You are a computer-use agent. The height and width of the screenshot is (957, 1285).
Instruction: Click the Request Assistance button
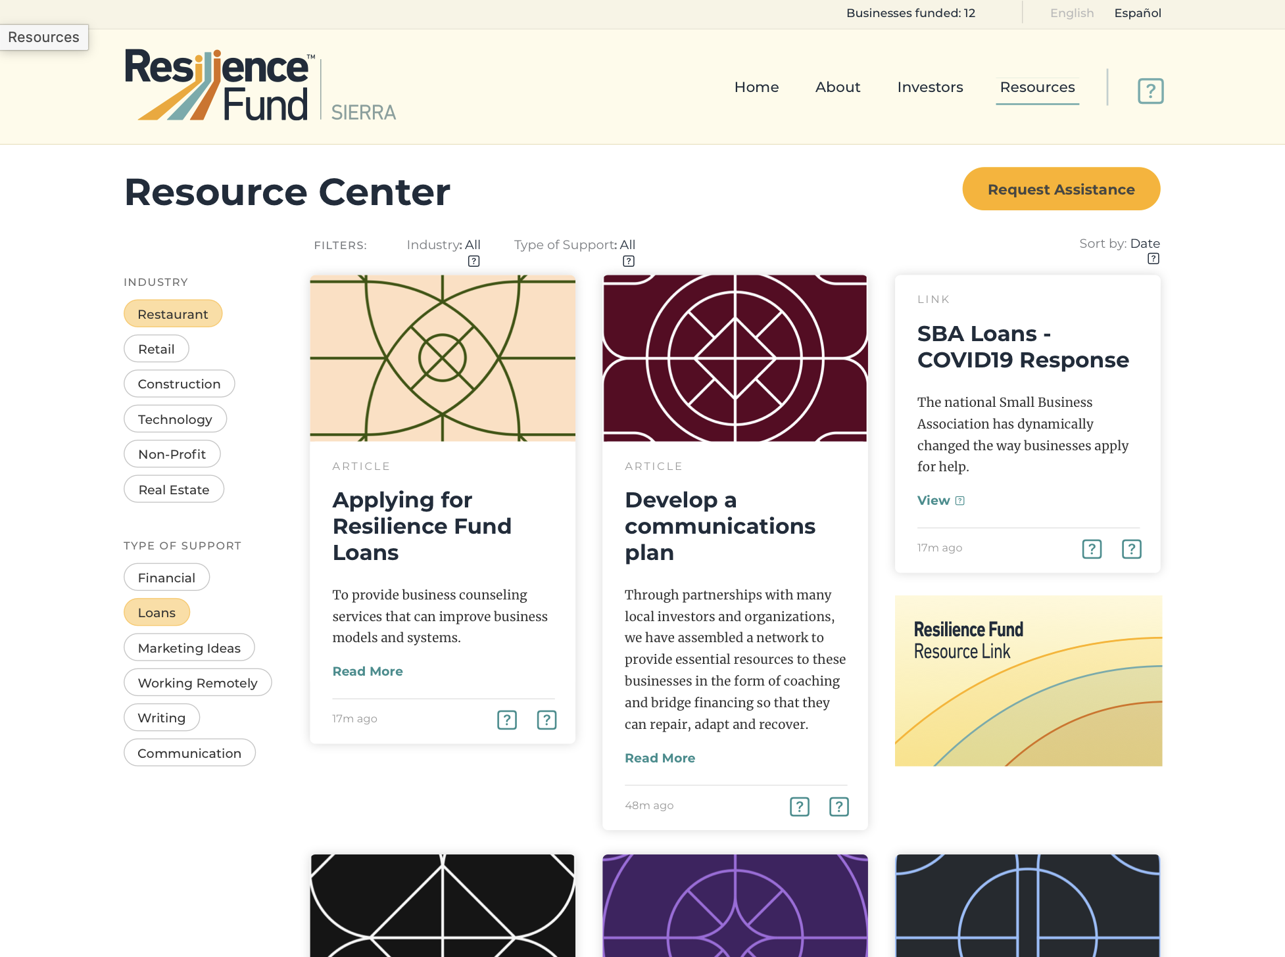click(x=1061, y=189)
